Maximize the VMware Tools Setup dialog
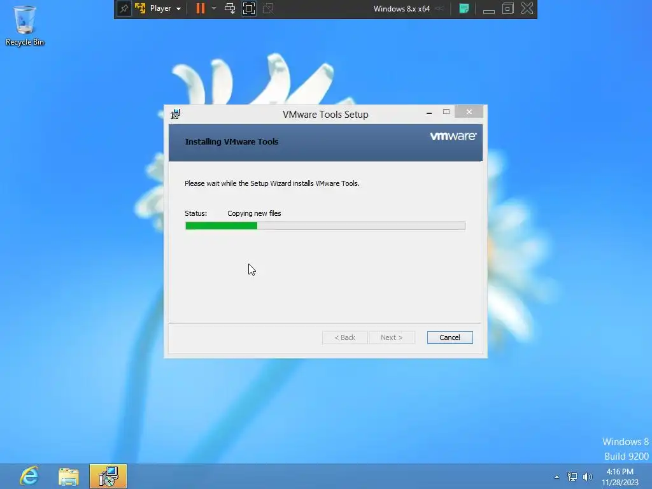The width and height of the screenshot is (652, 489). point(446,112)
